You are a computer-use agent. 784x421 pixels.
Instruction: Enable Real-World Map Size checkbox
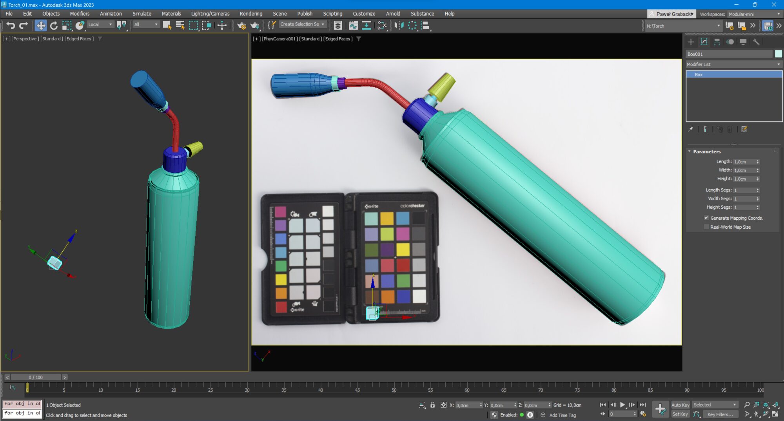click(x=706, y=227)
